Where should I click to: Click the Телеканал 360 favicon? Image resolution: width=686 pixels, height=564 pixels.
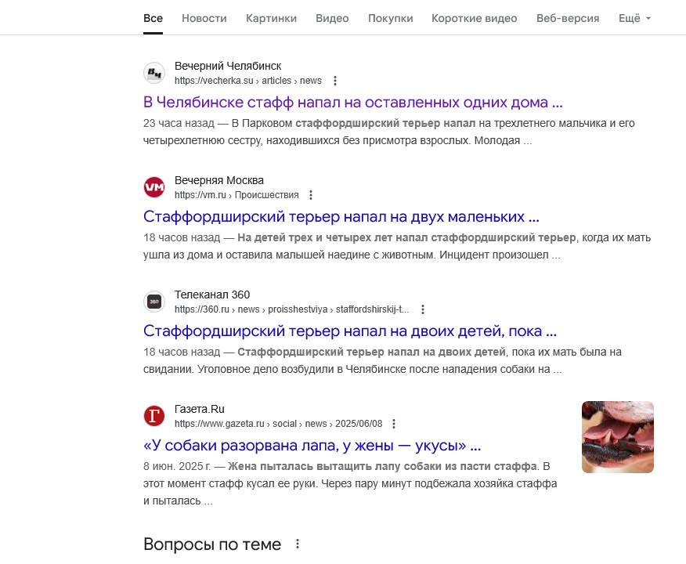coord(154,302)
